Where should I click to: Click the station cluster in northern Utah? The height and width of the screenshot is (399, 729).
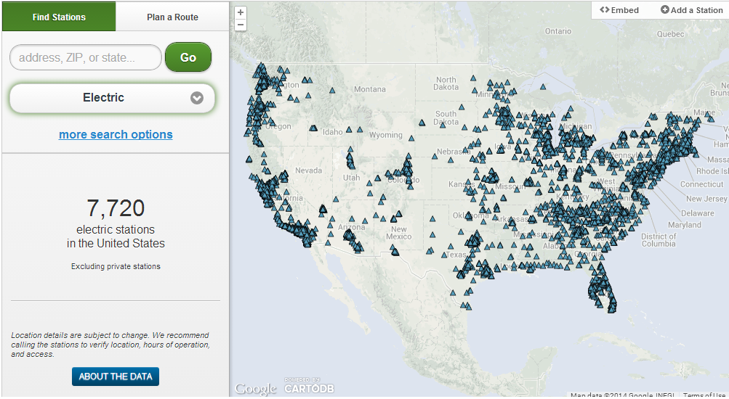click(x=350, y=159)
